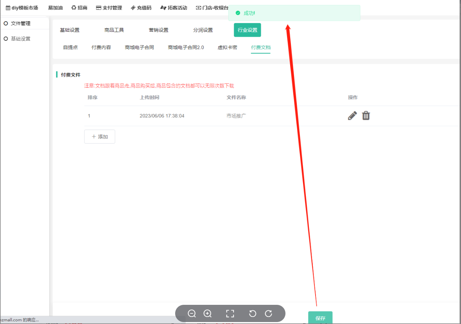Rotate image clockwise in viewer toolbar

269,313
